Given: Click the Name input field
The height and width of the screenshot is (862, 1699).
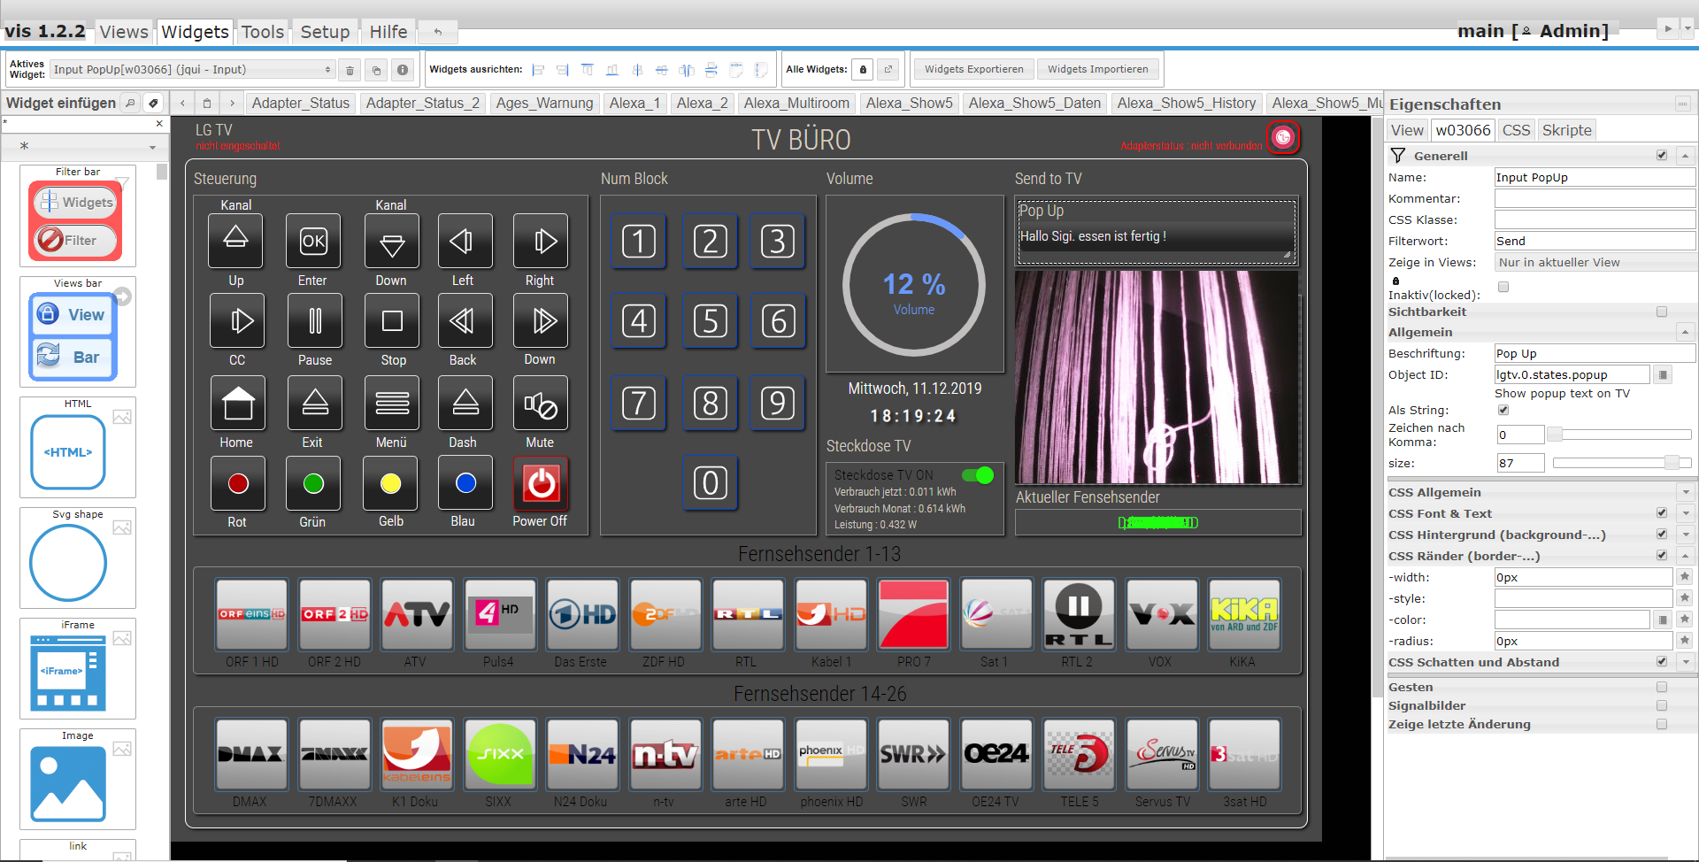Looking at the screenshot, I should point(1595,177).
